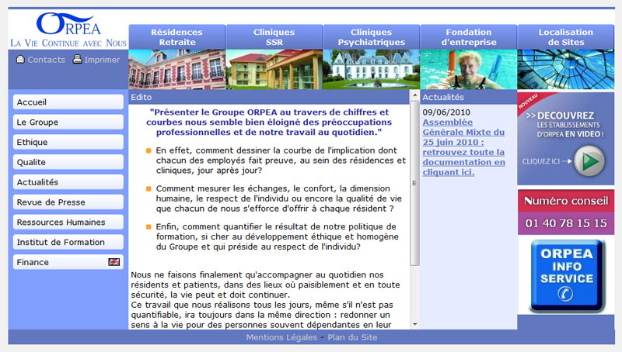The height and width of the screenshot is (352, 622).
Task: Click the glass dome photo
Action: click(566, 69)
